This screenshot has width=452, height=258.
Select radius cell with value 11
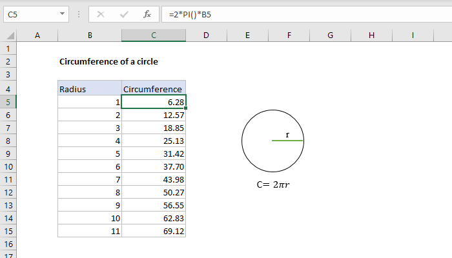pos(90,231)
